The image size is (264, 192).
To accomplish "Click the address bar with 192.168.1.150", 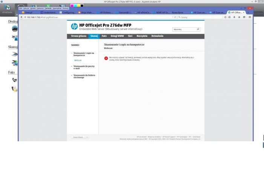I will tap(98, 17).
